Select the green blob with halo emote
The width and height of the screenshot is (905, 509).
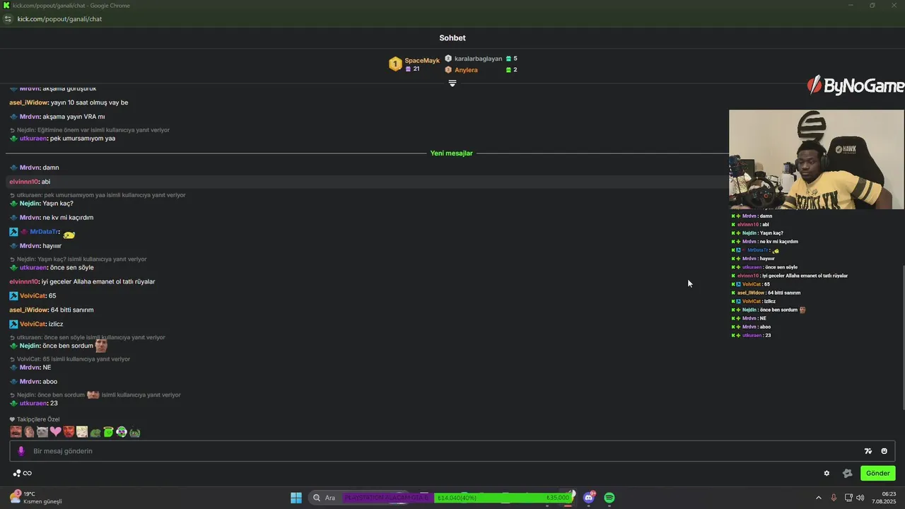tap(108, 431)
